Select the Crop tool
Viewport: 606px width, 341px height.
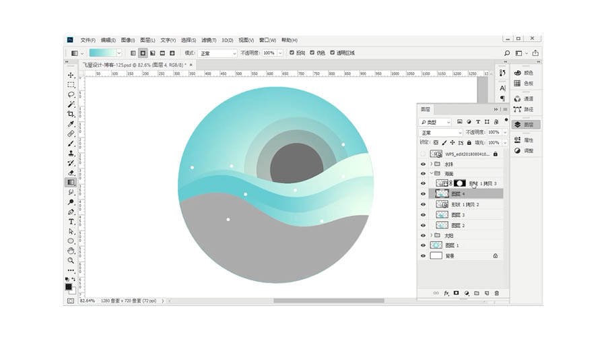point(71,114)
